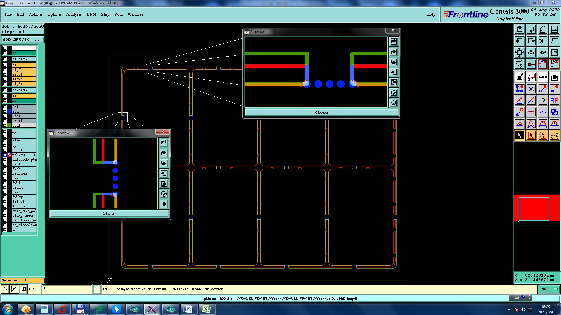Screen dimensions: 561x315
Task: Open the DFM menu
Action: pos(91,14)
